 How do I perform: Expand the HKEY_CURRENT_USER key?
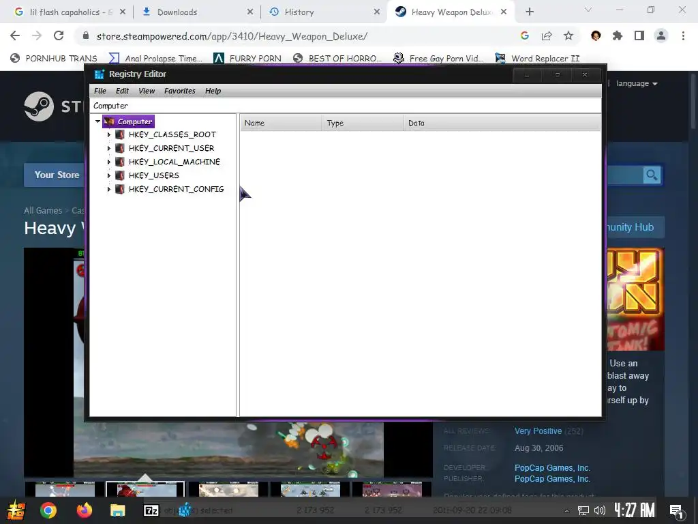[x=108, y=148]
